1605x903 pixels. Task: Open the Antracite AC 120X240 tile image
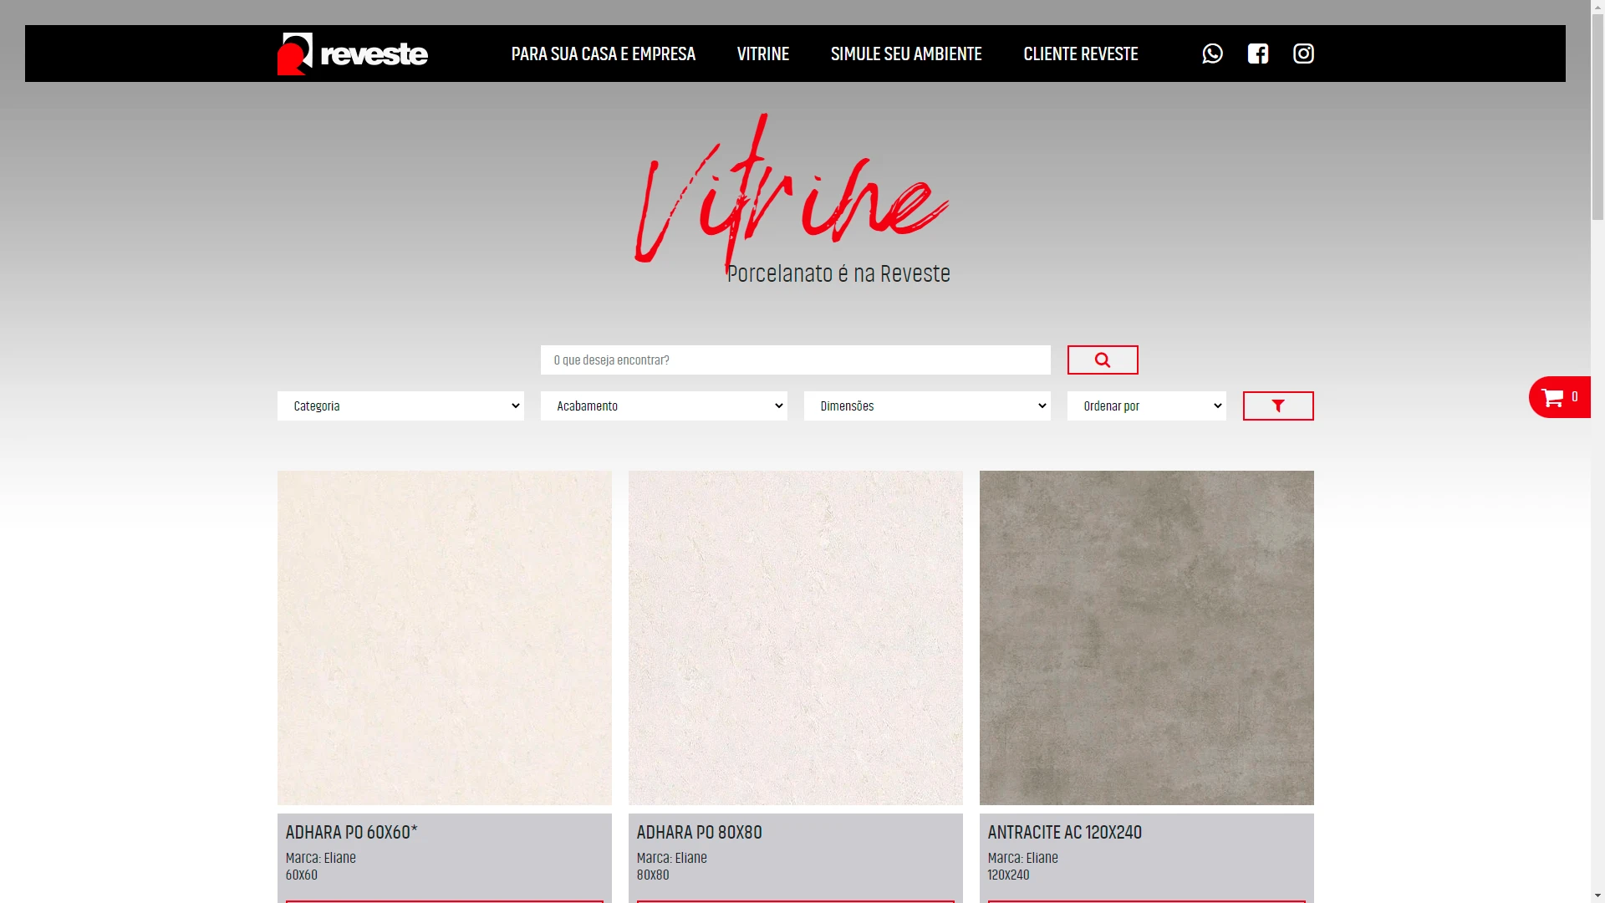[x=1147, y=638]
